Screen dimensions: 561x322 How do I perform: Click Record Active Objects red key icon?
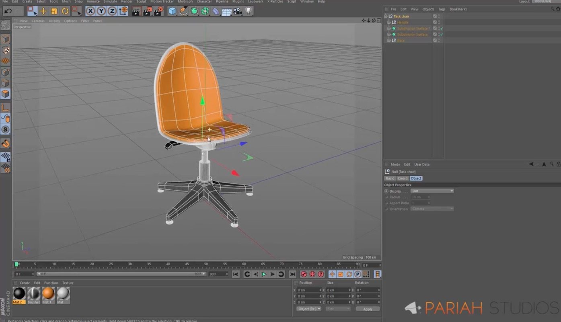coord(304,274)
